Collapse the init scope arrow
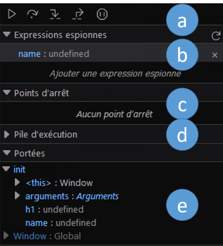 [6, 169]
